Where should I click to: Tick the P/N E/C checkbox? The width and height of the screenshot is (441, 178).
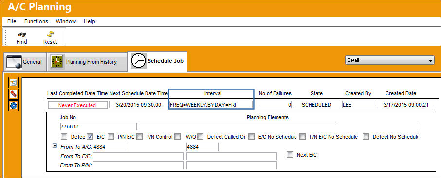point(111,137)
